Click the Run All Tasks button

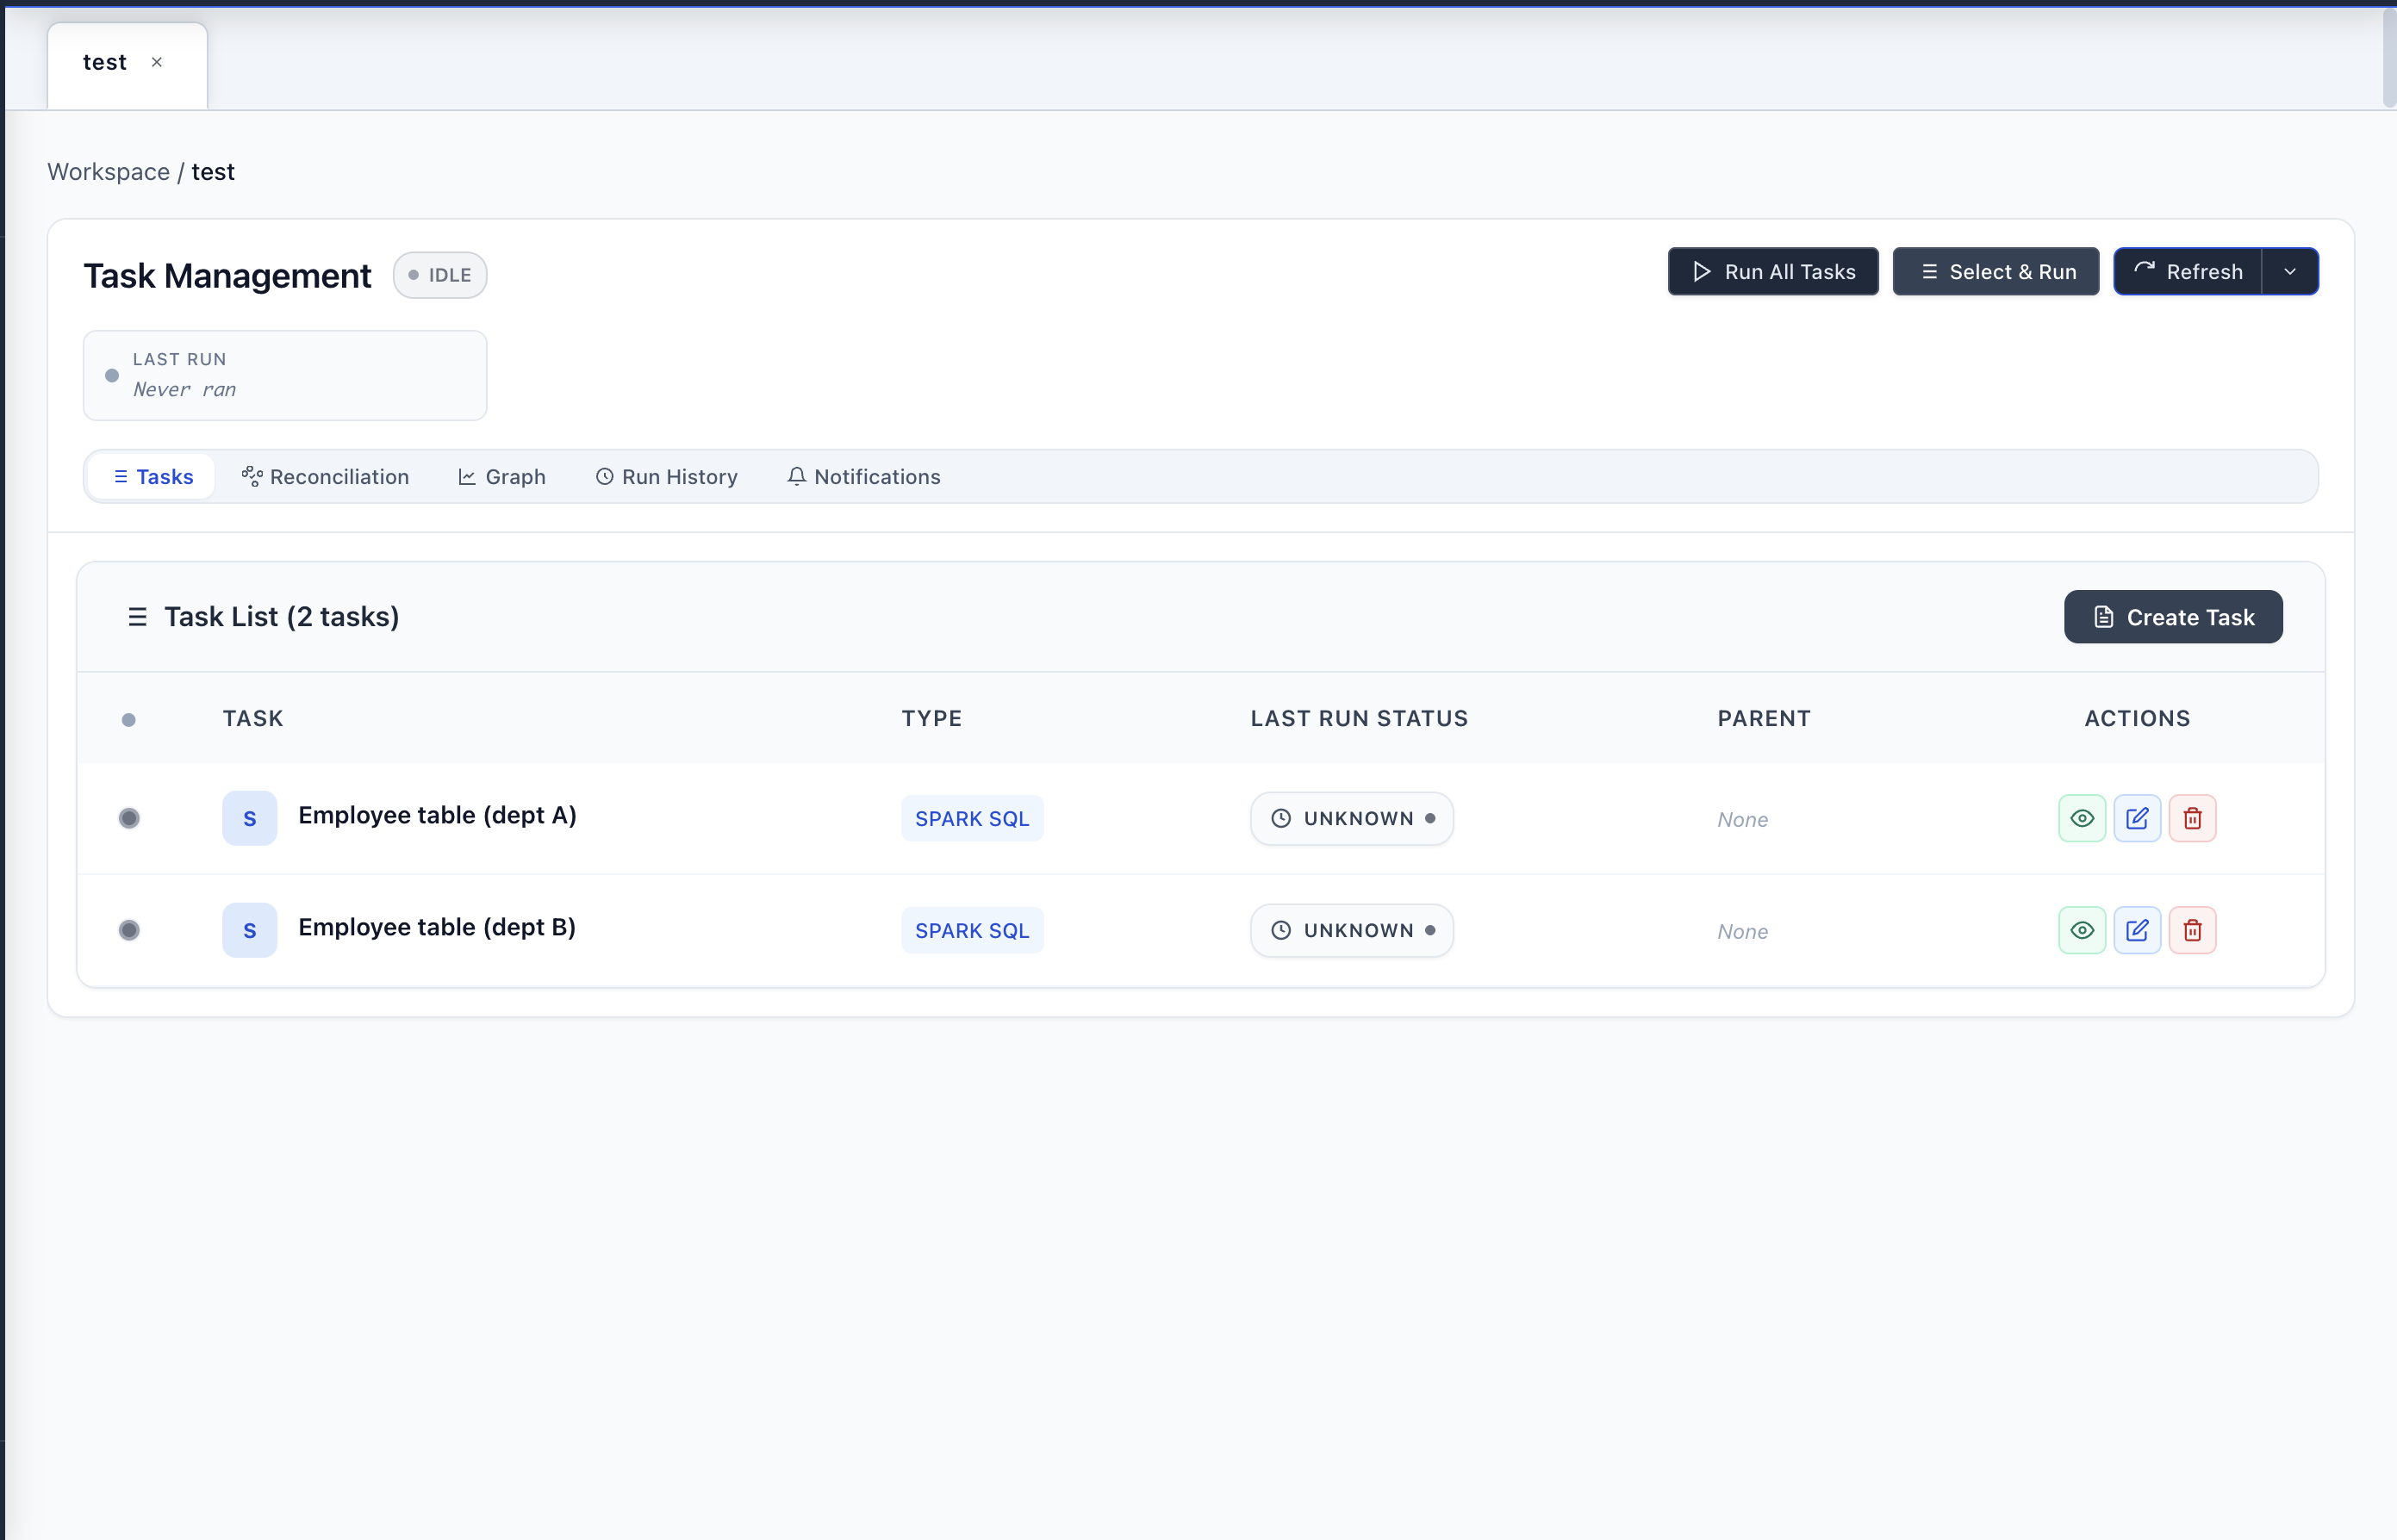click(1772, 272)
